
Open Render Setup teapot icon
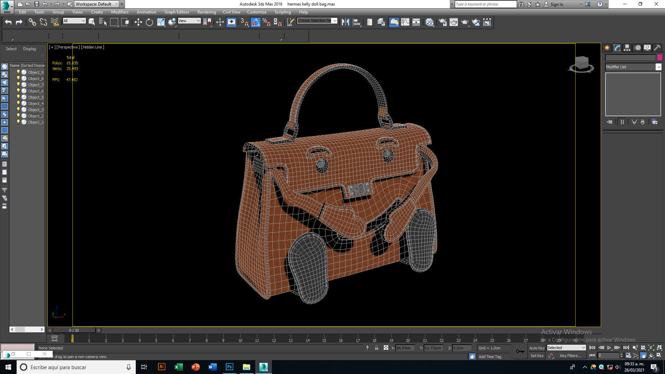point(443,22)
